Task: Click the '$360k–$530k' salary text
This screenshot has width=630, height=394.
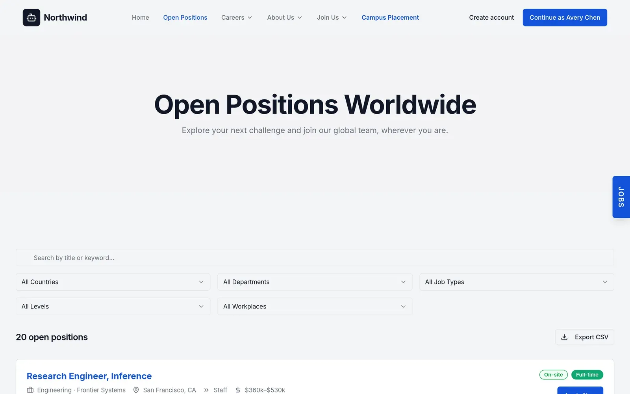Action: click(x=265, y=390)
